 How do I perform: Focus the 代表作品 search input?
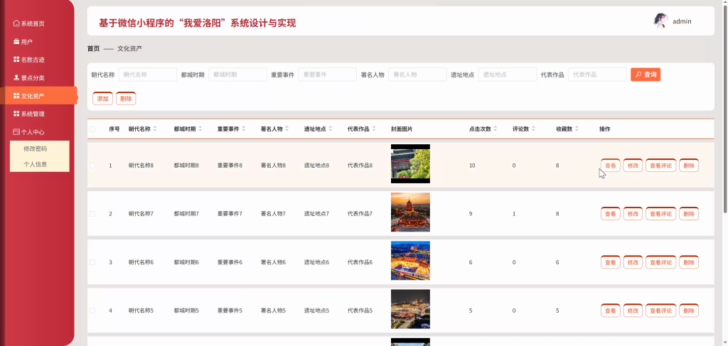(x=597, y=74)
